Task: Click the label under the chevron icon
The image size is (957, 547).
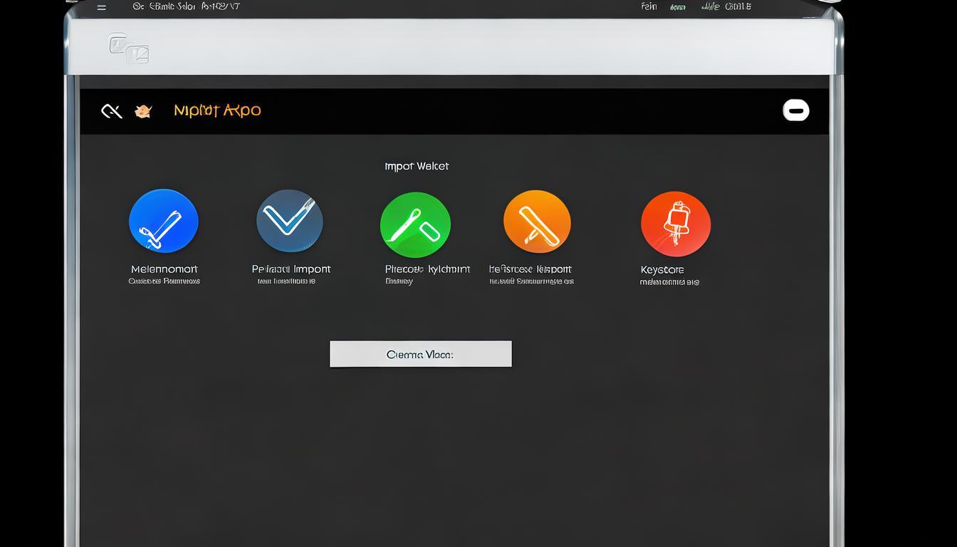Action: pos(291,269)
